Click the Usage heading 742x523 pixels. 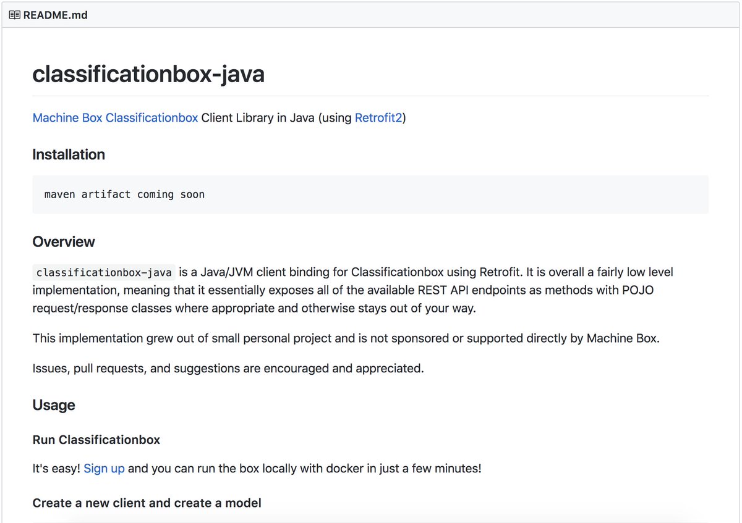click(54, 405)
